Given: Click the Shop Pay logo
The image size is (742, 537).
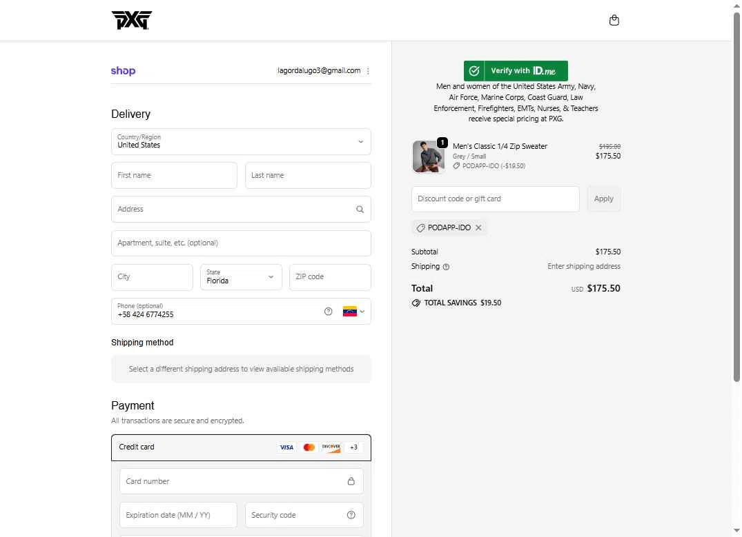Looking at the screenshot, I should [123, 71].
